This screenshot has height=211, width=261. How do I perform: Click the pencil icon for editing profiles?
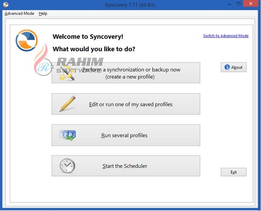click(x=67, y=104)
